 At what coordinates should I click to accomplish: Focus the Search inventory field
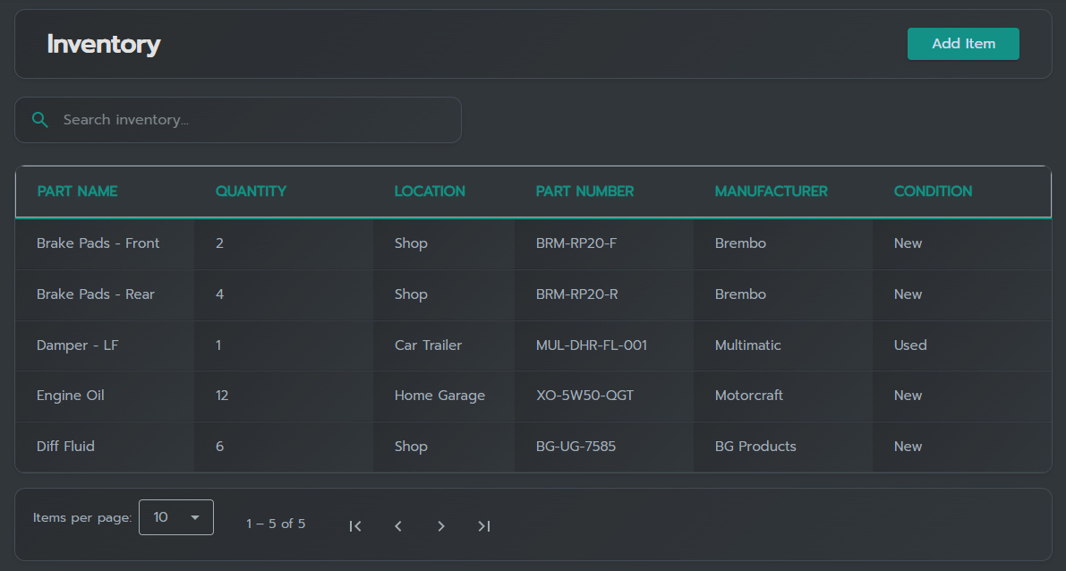click(251, 120)
